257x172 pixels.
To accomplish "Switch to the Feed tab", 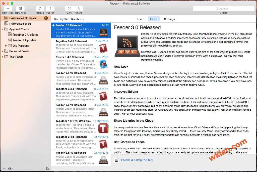I will [140, 19].
